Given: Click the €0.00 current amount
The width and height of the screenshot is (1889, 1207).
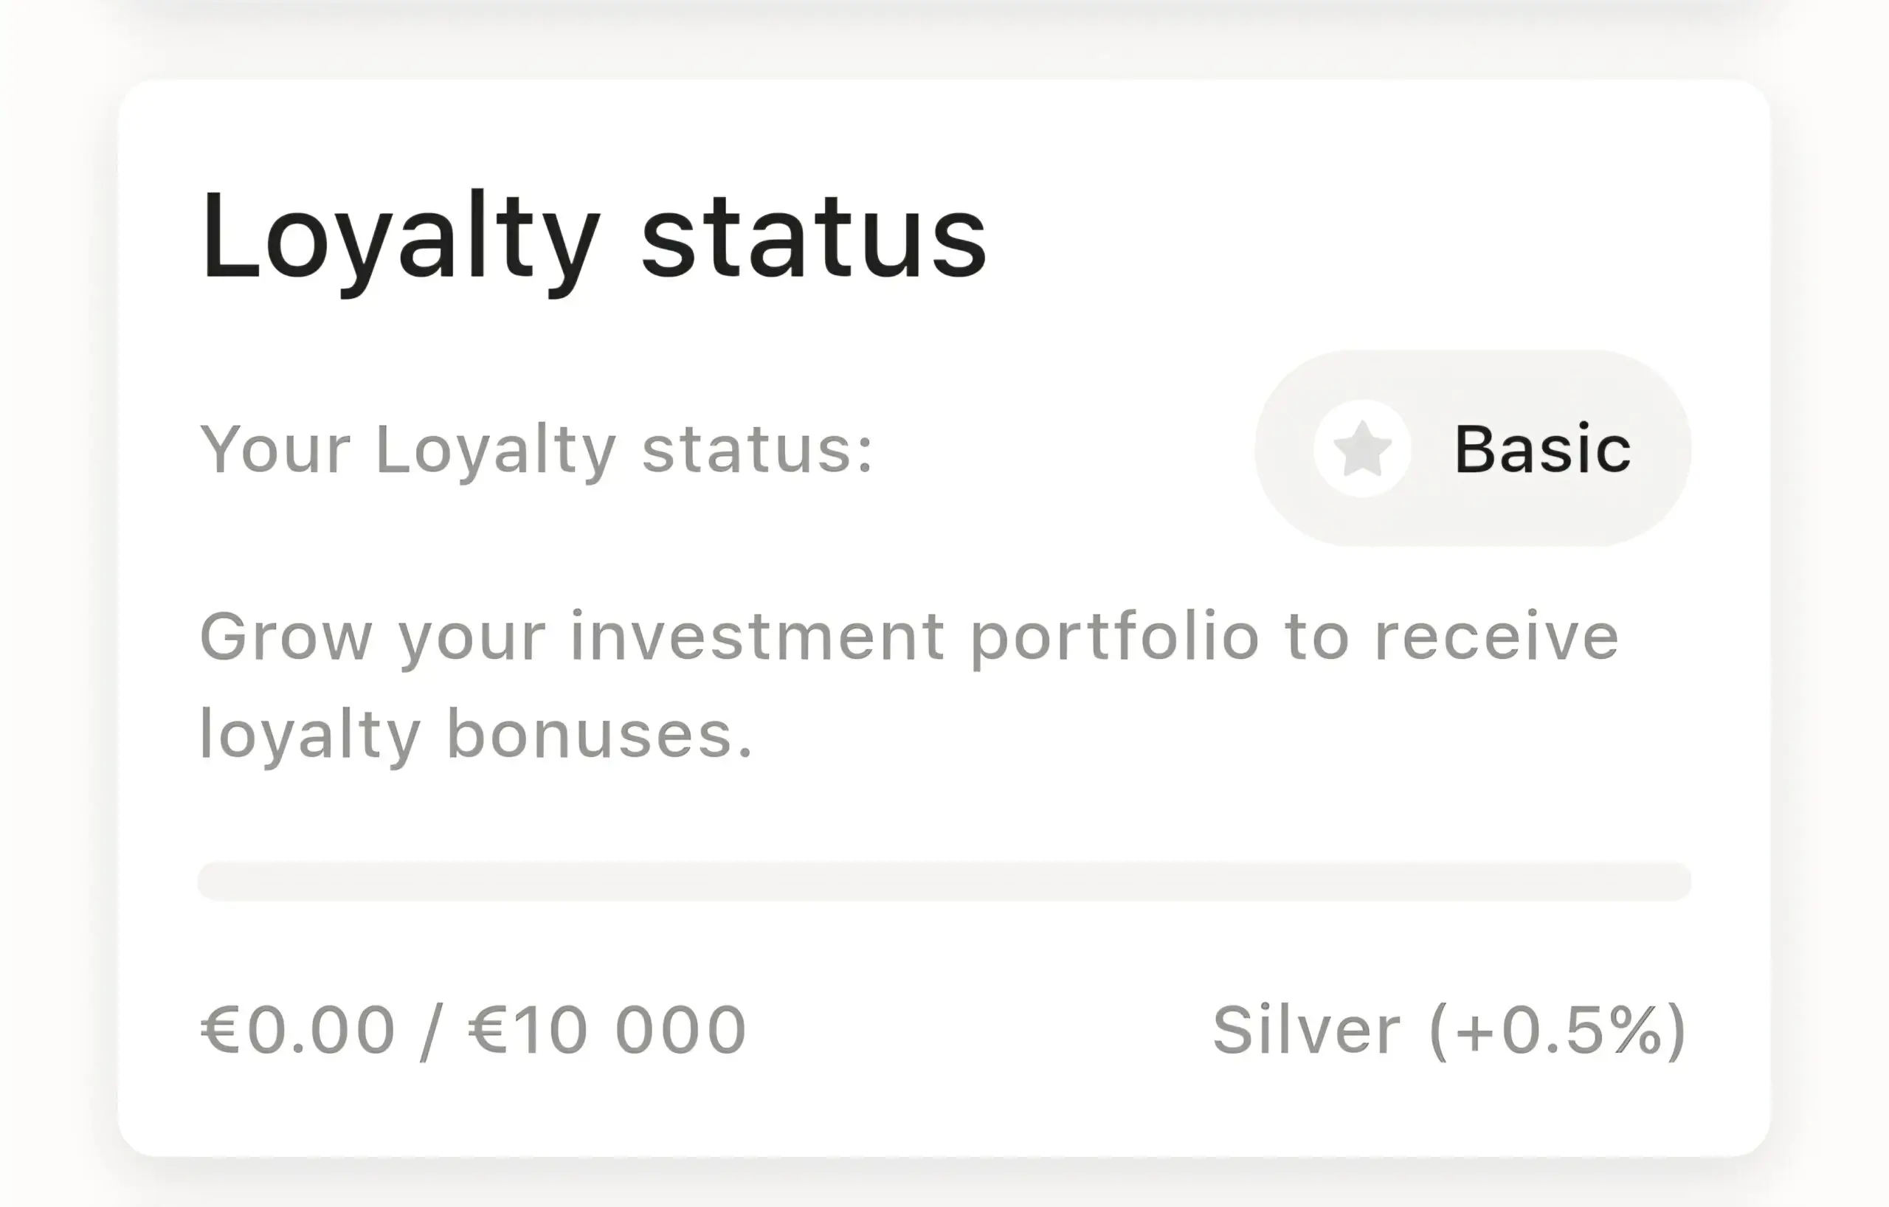Looking at the screenshot, I should click(x=298, y=1030).
